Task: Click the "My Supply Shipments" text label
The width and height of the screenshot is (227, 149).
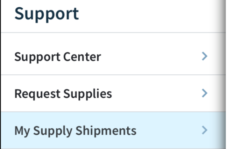Action: 75,131
